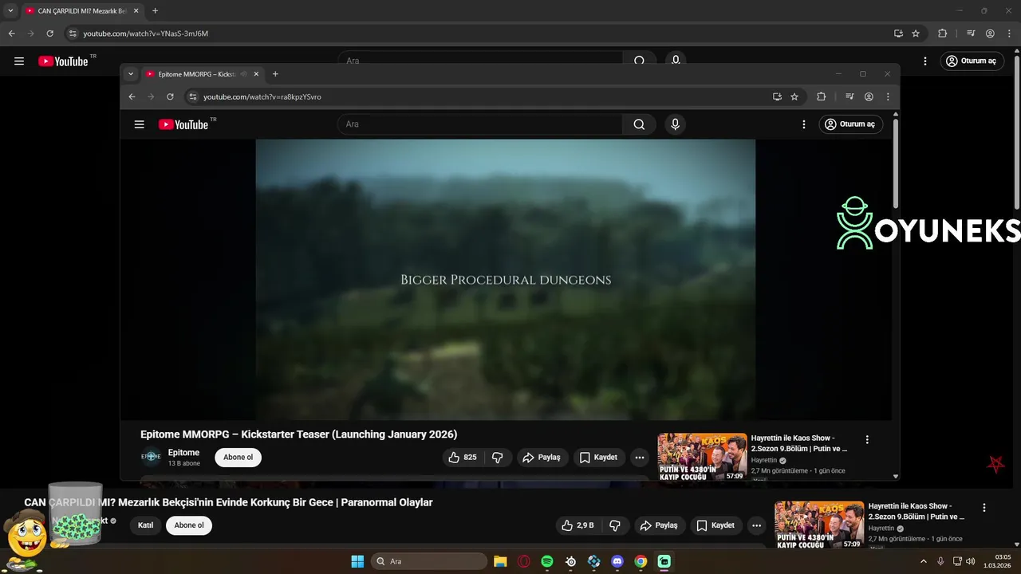The width and height of the screenshot is (1021, 574).
Task: Toggle microphone in system tray
Action: click(x=940, y=561)
